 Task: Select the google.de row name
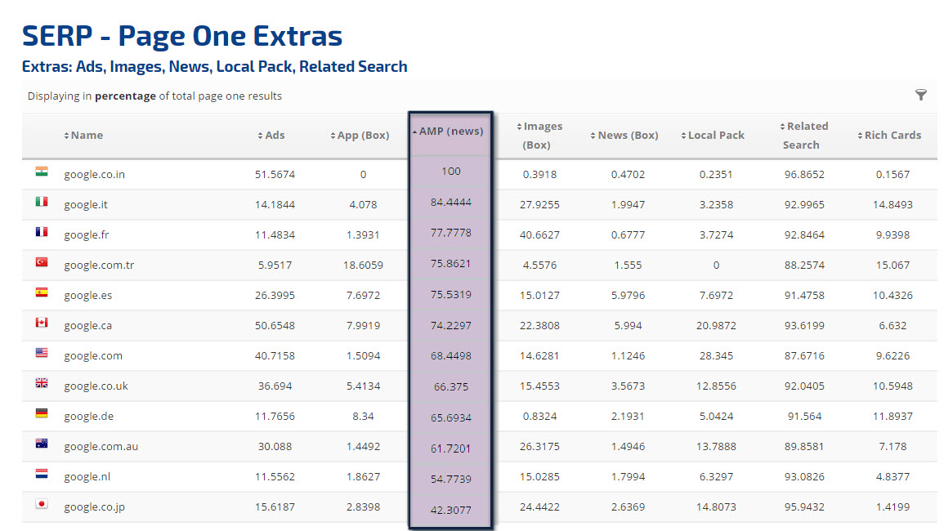pos(88,417)
